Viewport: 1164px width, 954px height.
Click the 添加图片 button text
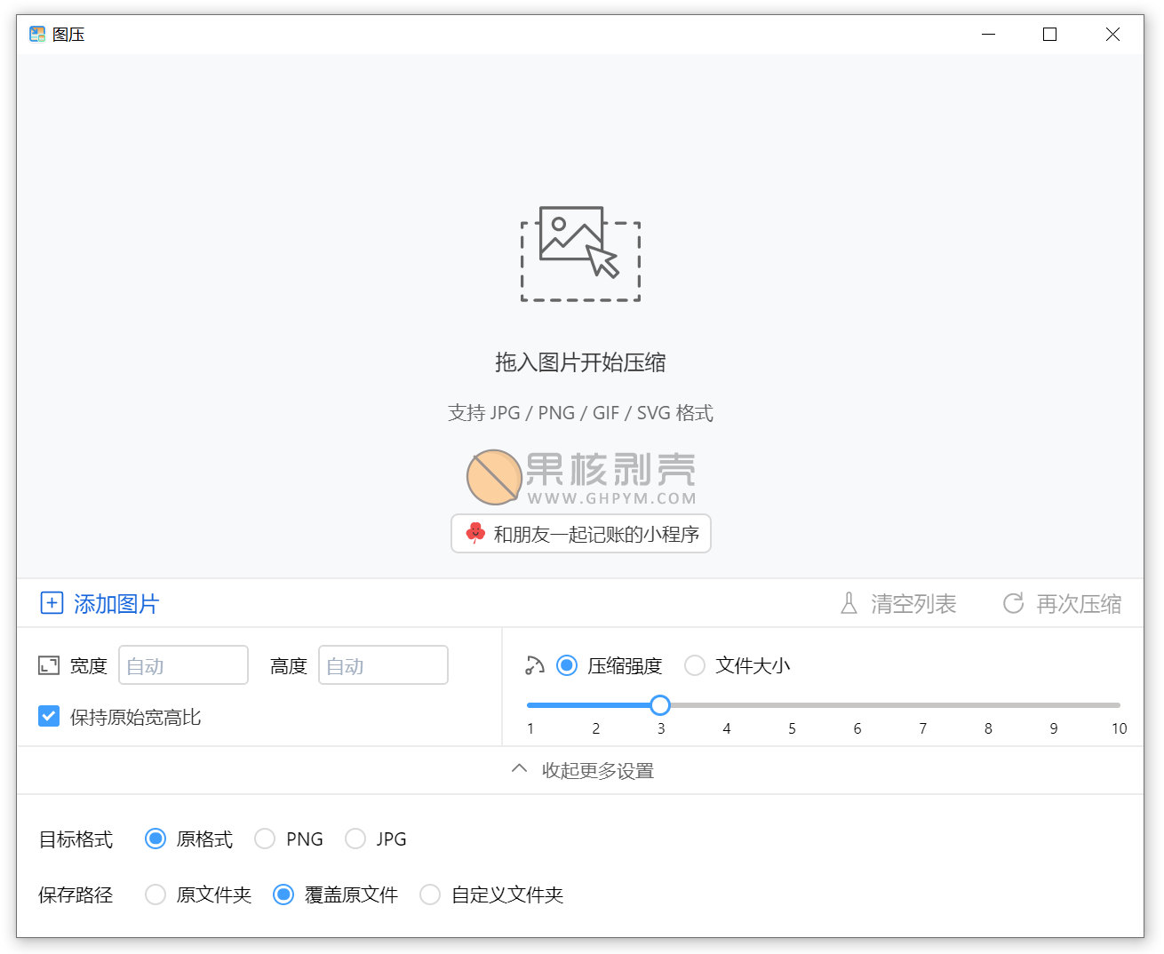(x=116, y=604)
